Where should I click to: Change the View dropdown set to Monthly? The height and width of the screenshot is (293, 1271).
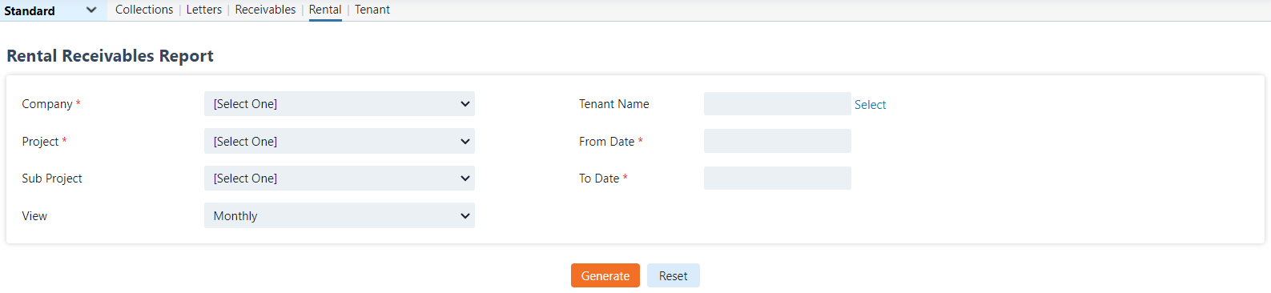pos(340,215)
